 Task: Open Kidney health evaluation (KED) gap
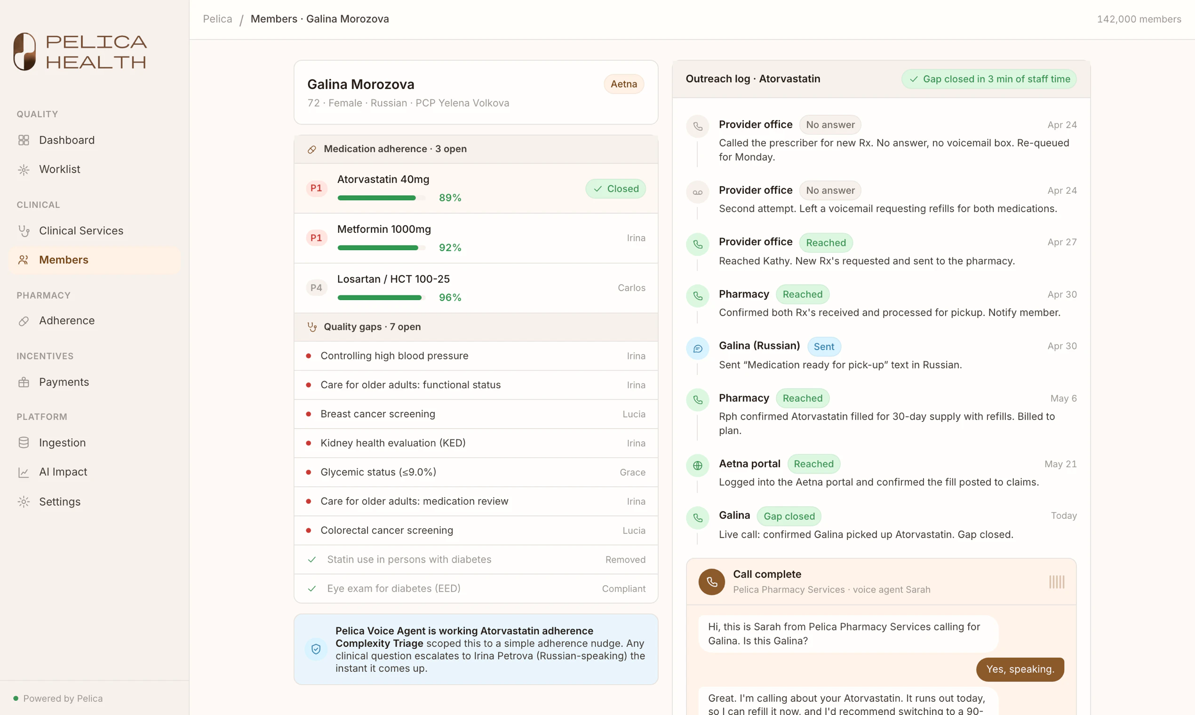pyautogui.click(x=476, y=443)
